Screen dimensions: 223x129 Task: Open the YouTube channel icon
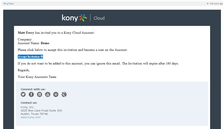48,94
